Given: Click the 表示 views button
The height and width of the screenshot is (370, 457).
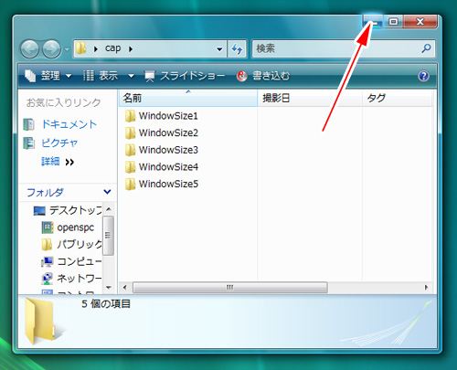Looking at the screenshot, I should coord(101,76).
